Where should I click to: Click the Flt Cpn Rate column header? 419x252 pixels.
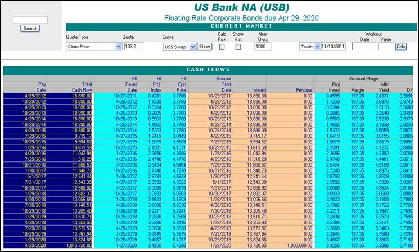tap(181, 84)
